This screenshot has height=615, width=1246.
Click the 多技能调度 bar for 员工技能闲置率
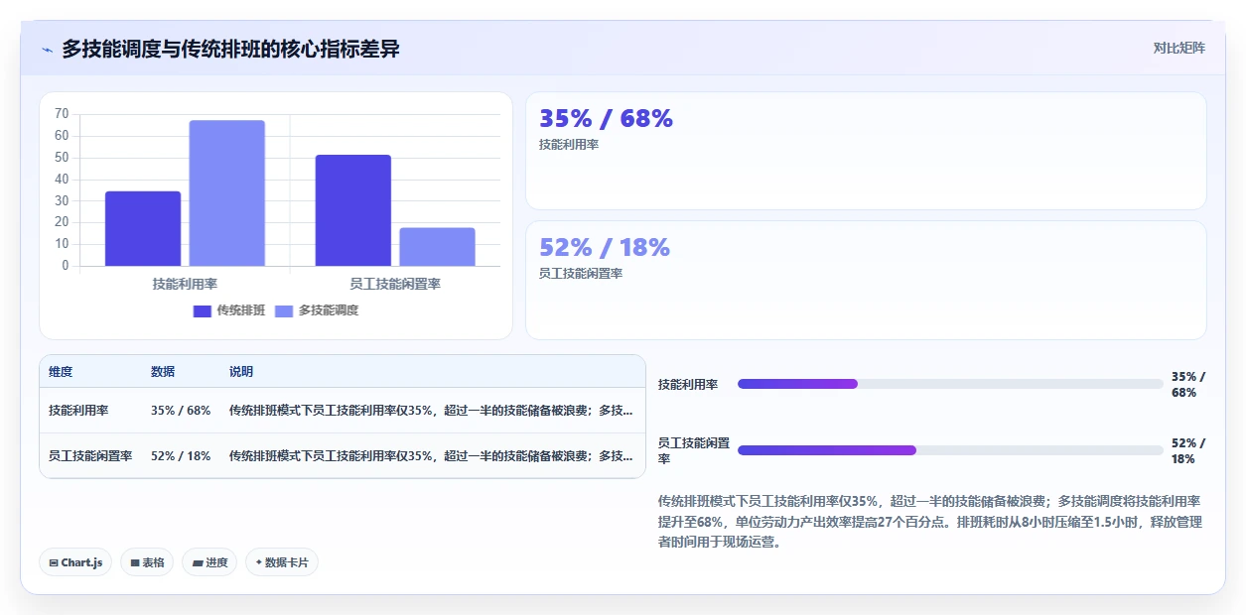pos(438,247)
